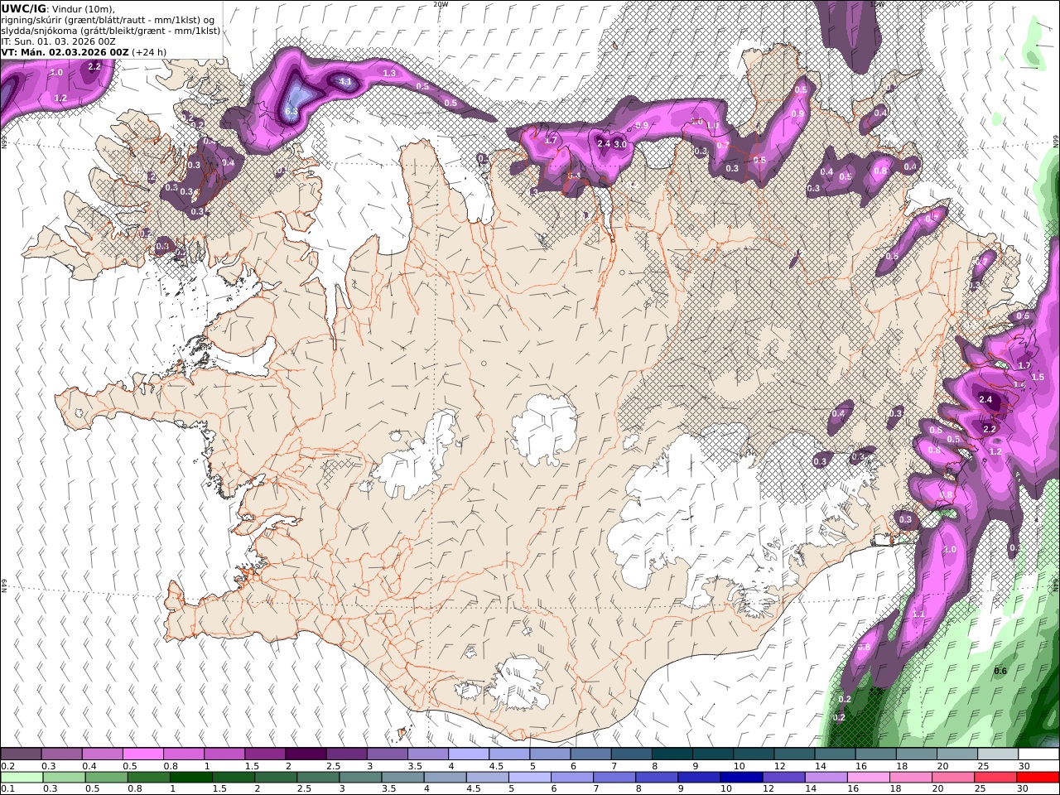Click the white swatch after 30 in the top legend row
This screenshot has height=795, width=1060.
pyautogui.click(x=1038, y=754)
